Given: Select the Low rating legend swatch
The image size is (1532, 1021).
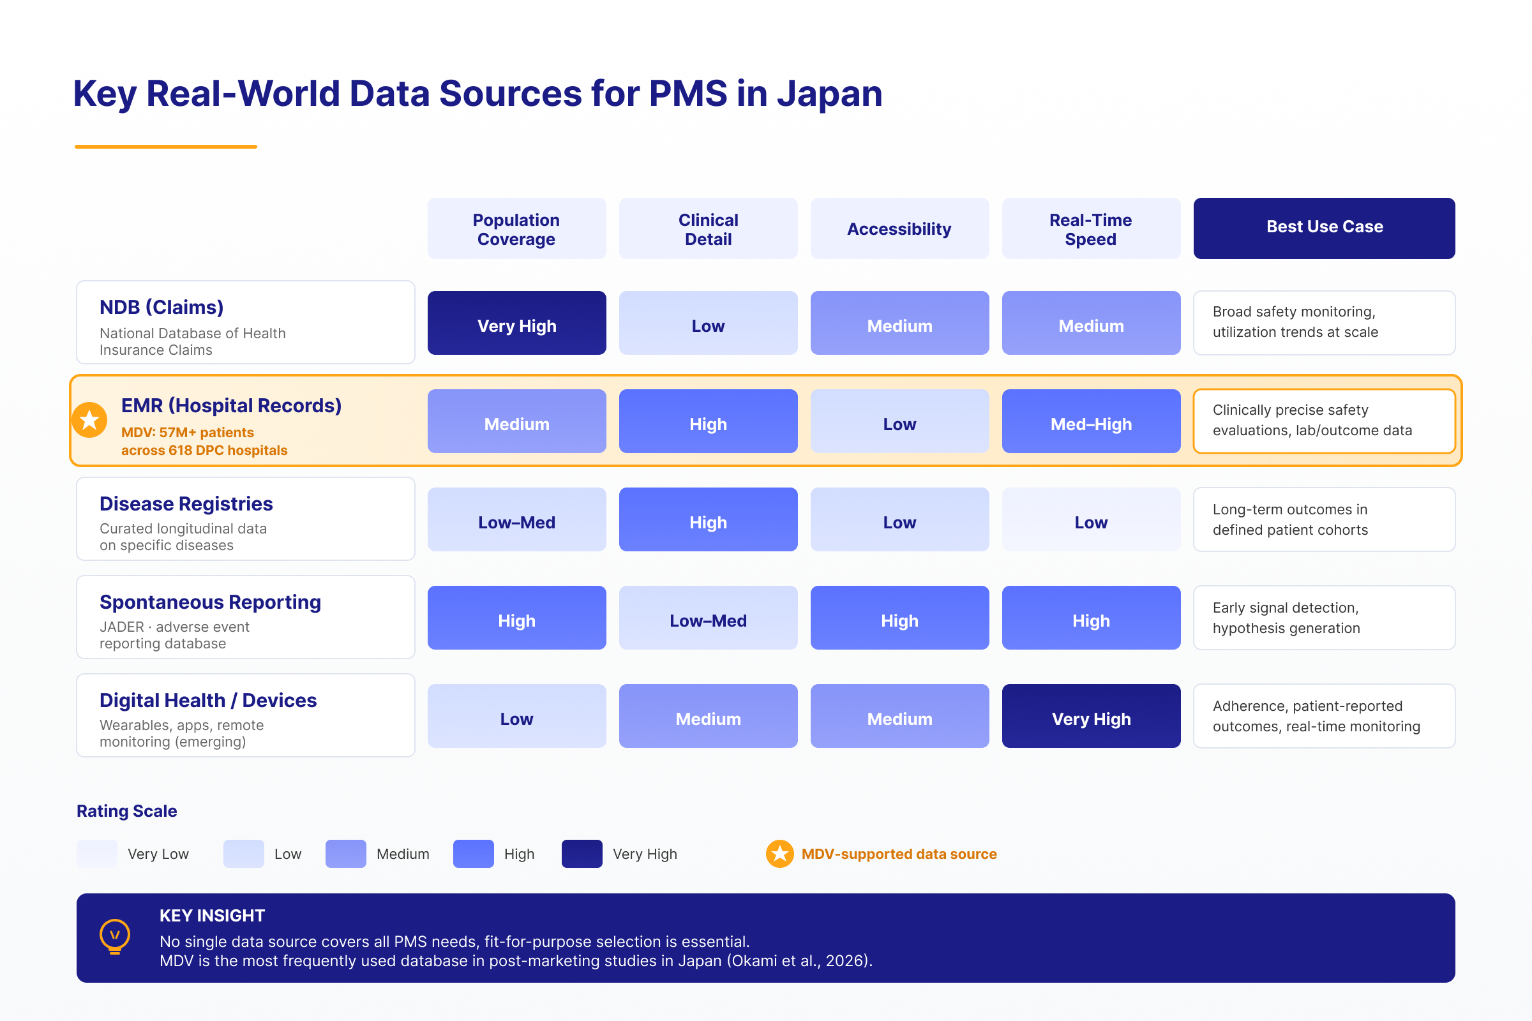Looking at the screenshot, I should point(244,854).
